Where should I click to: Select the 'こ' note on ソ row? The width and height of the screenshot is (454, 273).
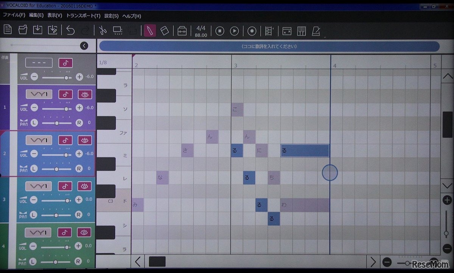237,109
